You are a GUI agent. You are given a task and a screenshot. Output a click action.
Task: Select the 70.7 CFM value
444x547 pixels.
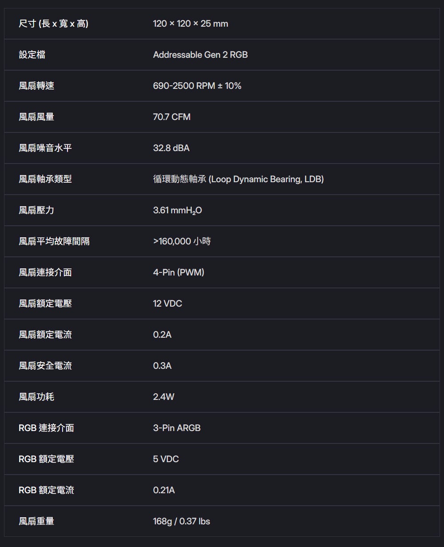click(x=171, y=117)
